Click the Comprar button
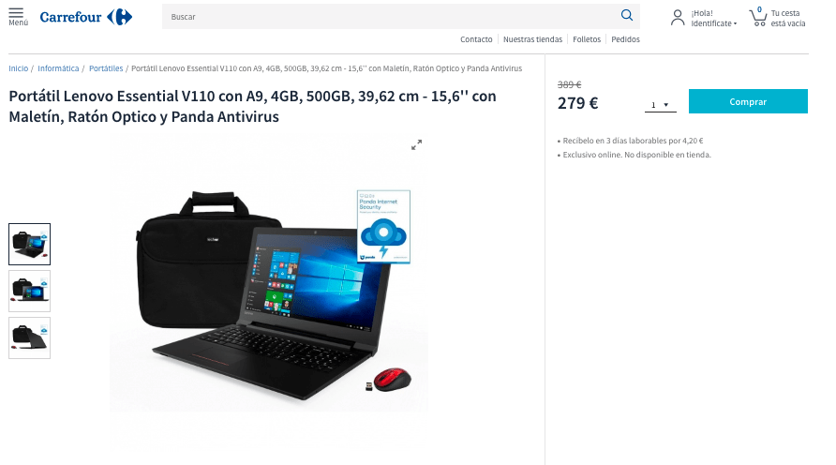Screen dimensions: 836x465 (x=748, y=101)
